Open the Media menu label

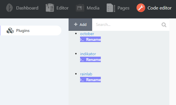click(x=93, y=8)
